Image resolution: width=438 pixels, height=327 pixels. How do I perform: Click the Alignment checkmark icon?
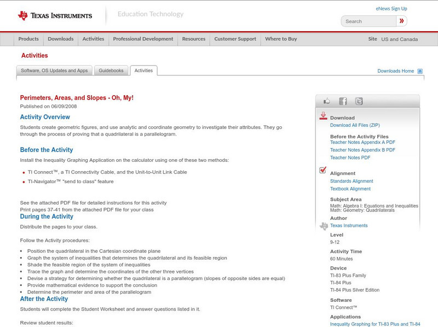(x=323, y=171)
